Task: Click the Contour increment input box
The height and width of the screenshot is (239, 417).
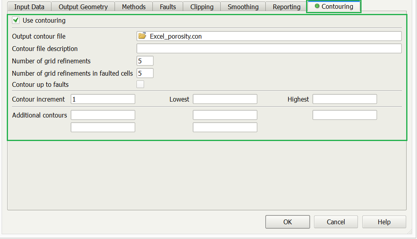Action: click(103, 99)
